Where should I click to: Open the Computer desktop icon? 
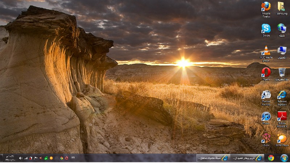[282, 50]
